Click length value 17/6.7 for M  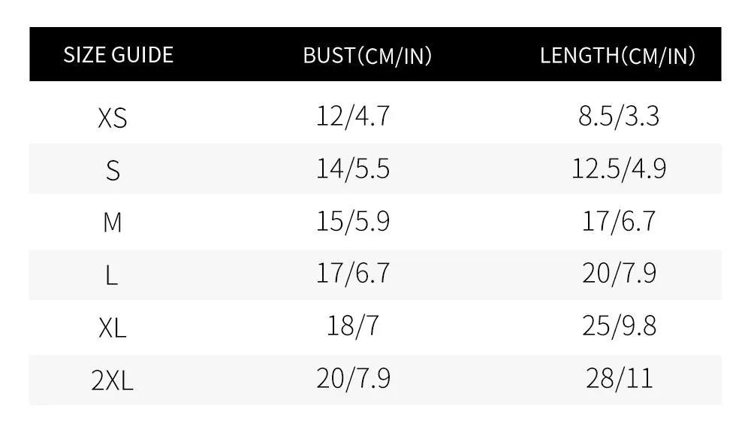(x=619, y=221)
